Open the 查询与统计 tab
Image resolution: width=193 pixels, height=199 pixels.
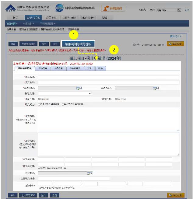87,18
